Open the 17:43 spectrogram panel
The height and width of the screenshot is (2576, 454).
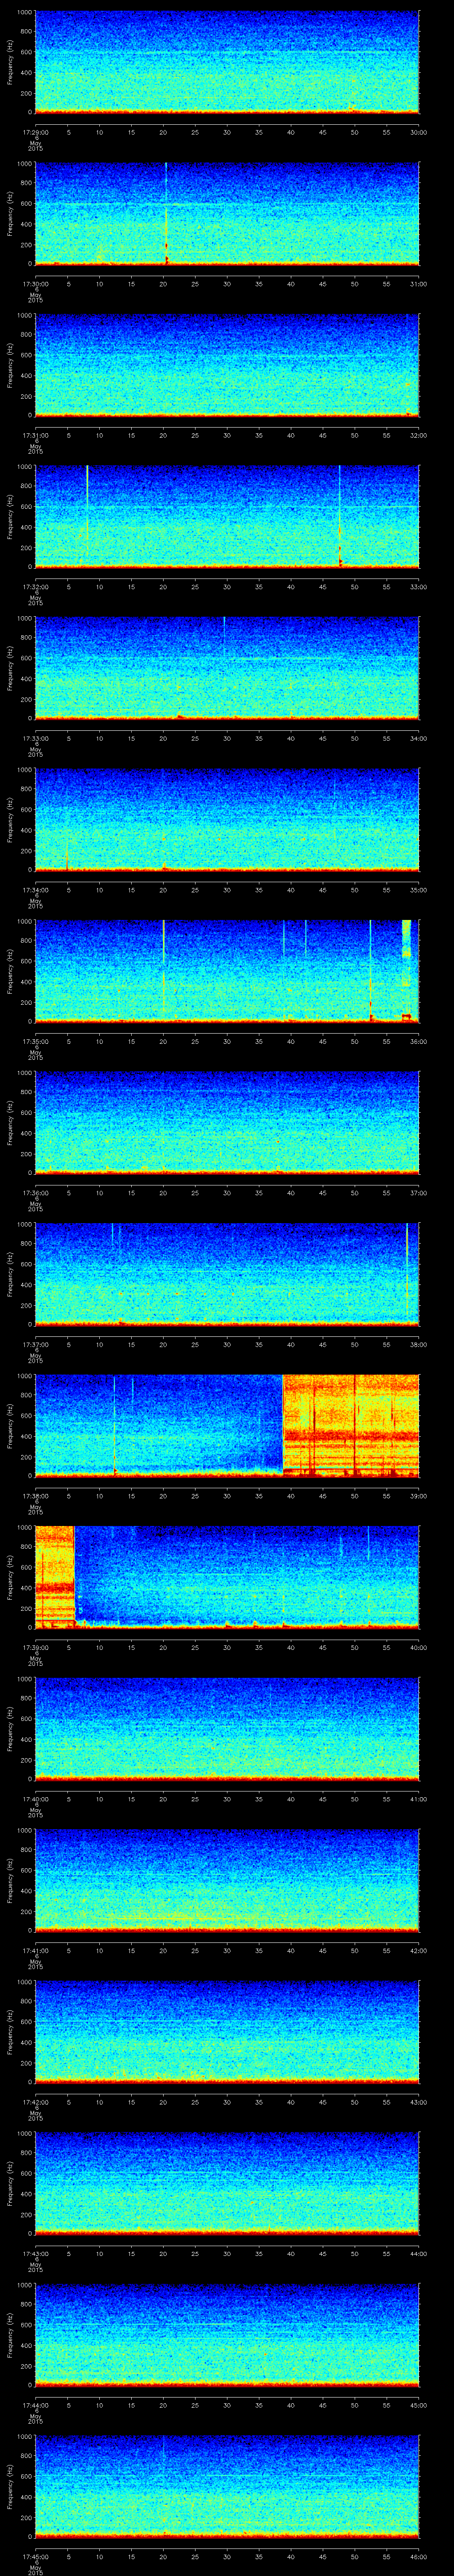227,2183
